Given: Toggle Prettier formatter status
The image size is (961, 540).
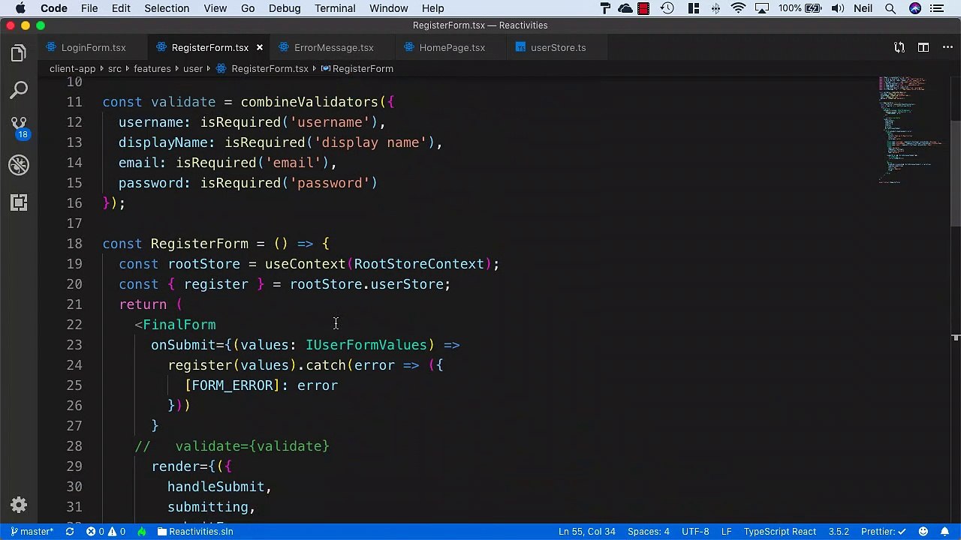Looking at the screenshot, I should coord(884,531).
